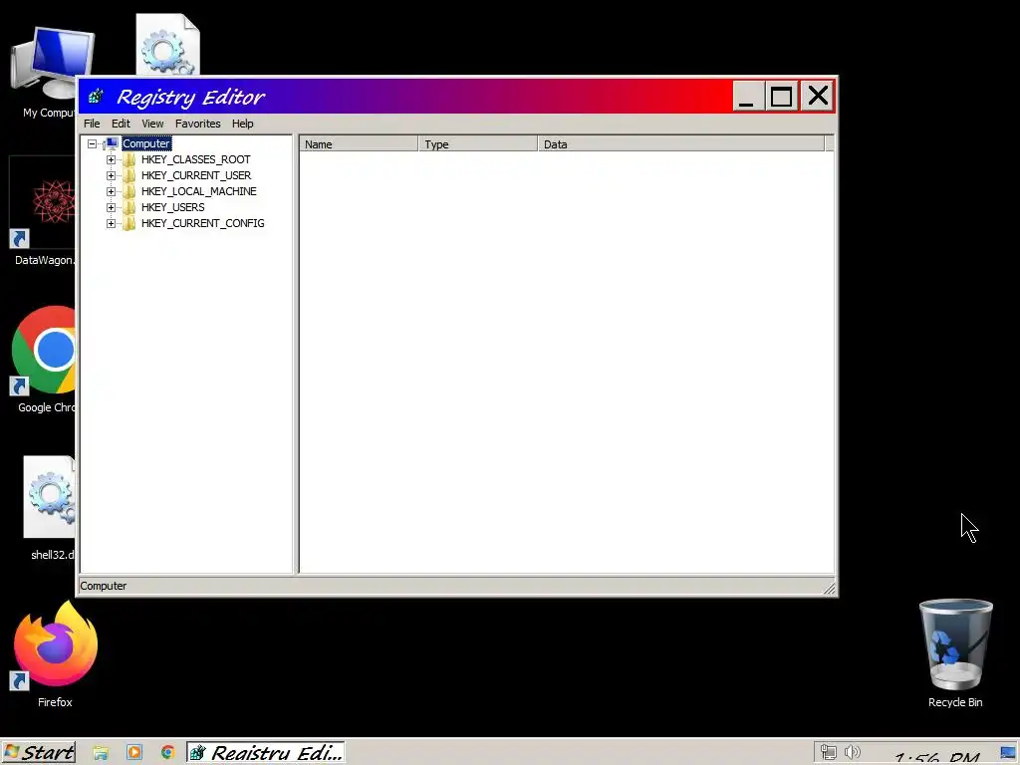Viewport: 1020px width, 765px height.
Task: Select HKEY_LOCAL_MACHINE text label
Action: pyautogui.click(x=199, y=191)
